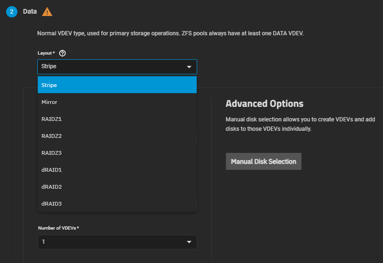Click the Normal VDEV type description text
The image size is (383, 263).
170,33
